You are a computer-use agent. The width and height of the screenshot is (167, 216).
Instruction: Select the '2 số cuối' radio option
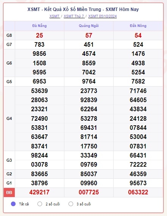tap(40, 204)
